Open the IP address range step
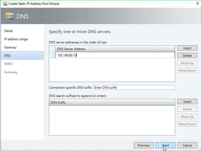The height and width of the screenshot is (151, 202). [x=16, y=39]
